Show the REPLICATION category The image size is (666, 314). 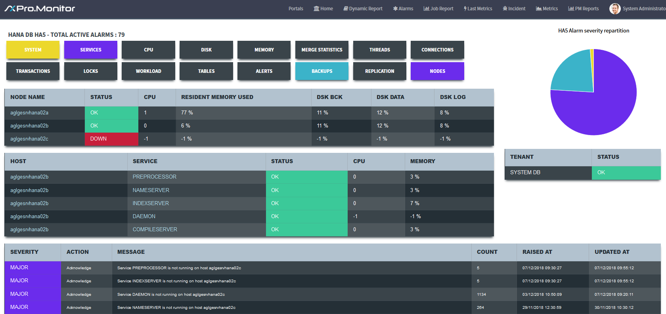point(380,71)
